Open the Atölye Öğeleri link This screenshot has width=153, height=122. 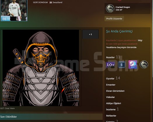(113, 103)
